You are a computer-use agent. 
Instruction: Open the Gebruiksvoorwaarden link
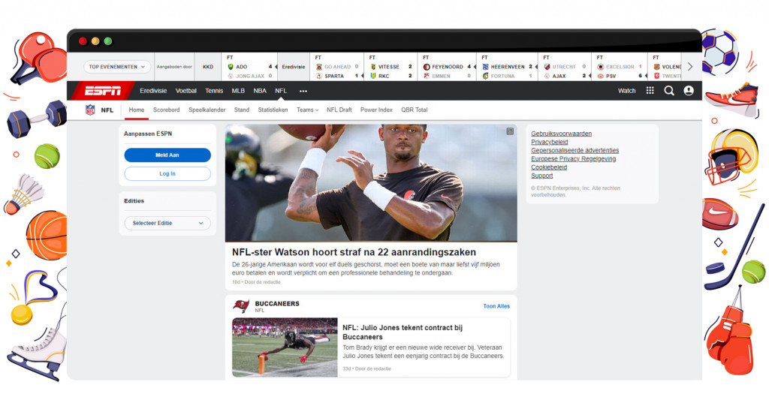[x=561, y=134]
